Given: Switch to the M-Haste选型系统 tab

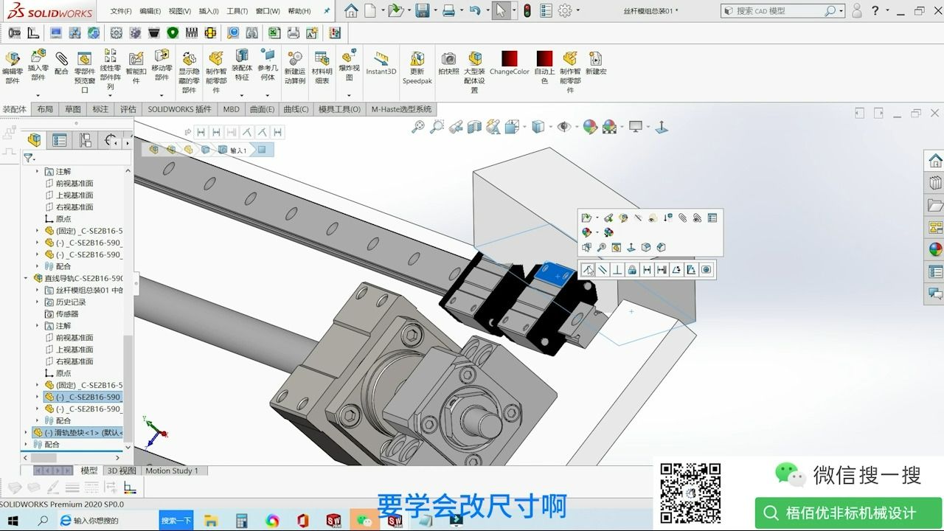Looking at the screenshot, I should [401, 109].
